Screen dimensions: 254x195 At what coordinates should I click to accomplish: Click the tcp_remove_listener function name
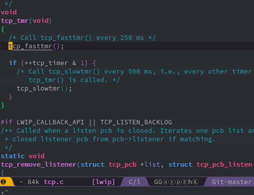[x=38, y=165]
